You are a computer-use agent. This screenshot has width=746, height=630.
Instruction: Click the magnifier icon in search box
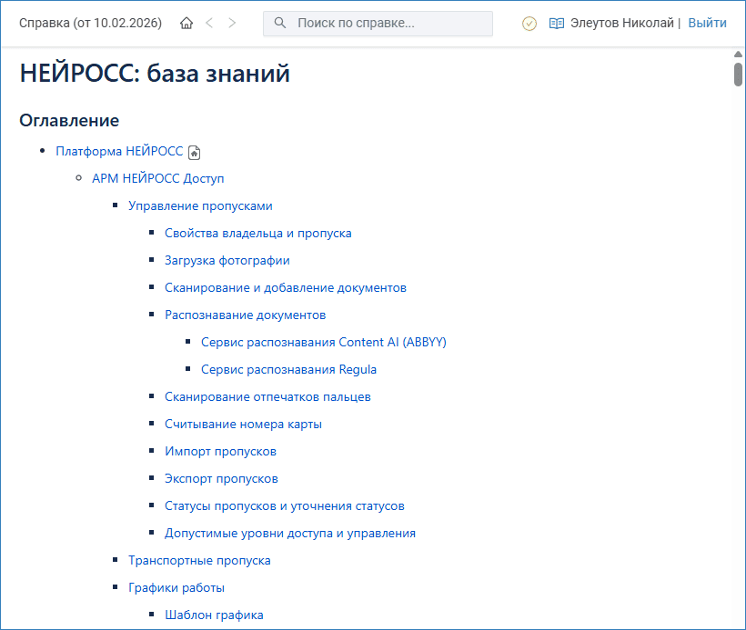[280, 24]
